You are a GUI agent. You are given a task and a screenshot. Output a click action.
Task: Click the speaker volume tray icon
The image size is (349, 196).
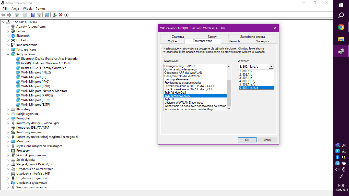coord(338,169)
